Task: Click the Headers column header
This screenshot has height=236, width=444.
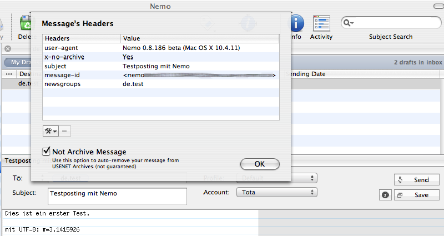Action: point(82,38)
